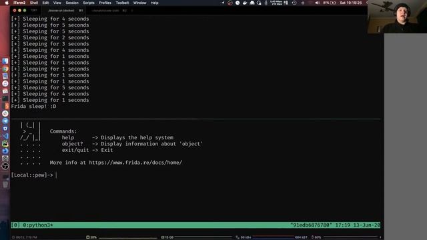
Task: Open the frida.re docs URL in the terminal
Action: tap(135, 163)
